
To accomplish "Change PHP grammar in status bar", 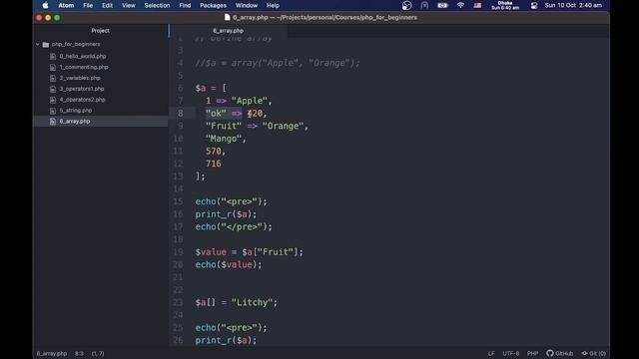I will click(x=532, y=353).
